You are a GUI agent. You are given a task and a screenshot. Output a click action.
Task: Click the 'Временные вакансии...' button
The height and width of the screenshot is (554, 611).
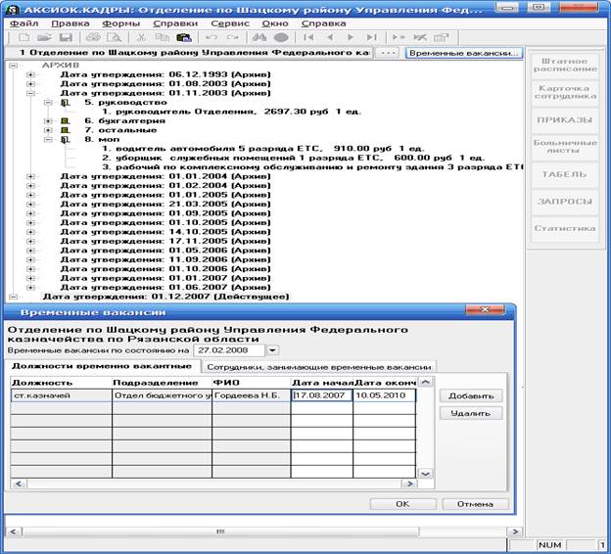463,53
